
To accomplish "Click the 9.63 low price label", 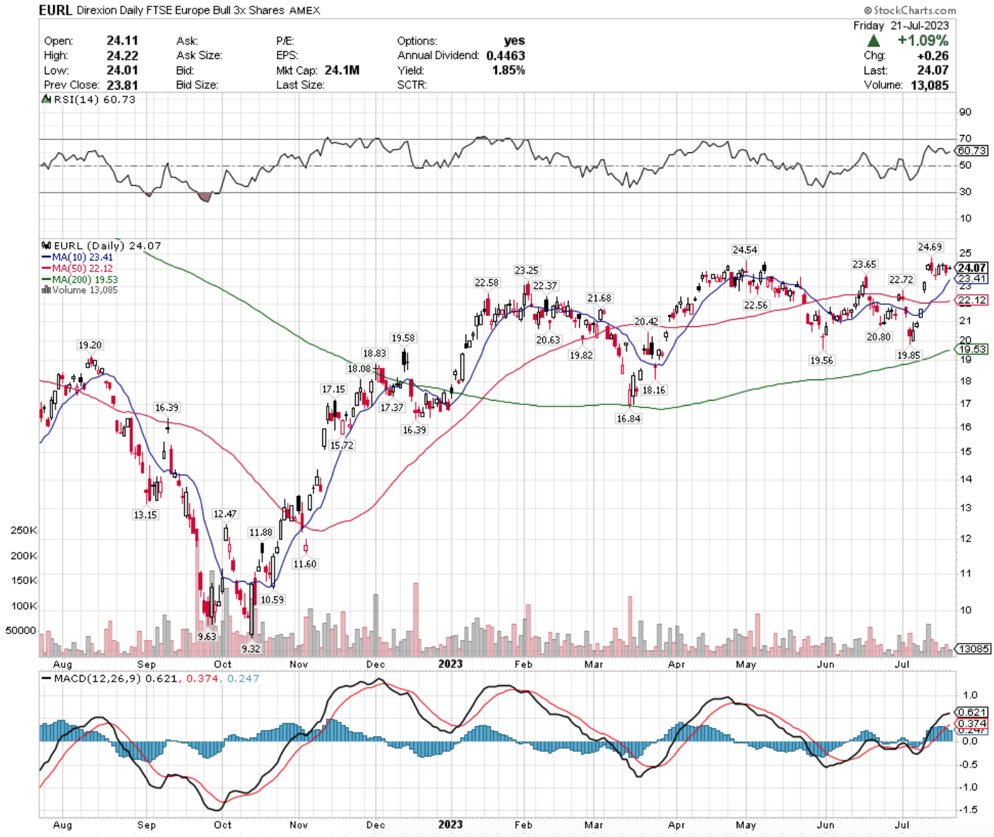I will (207, 637).
